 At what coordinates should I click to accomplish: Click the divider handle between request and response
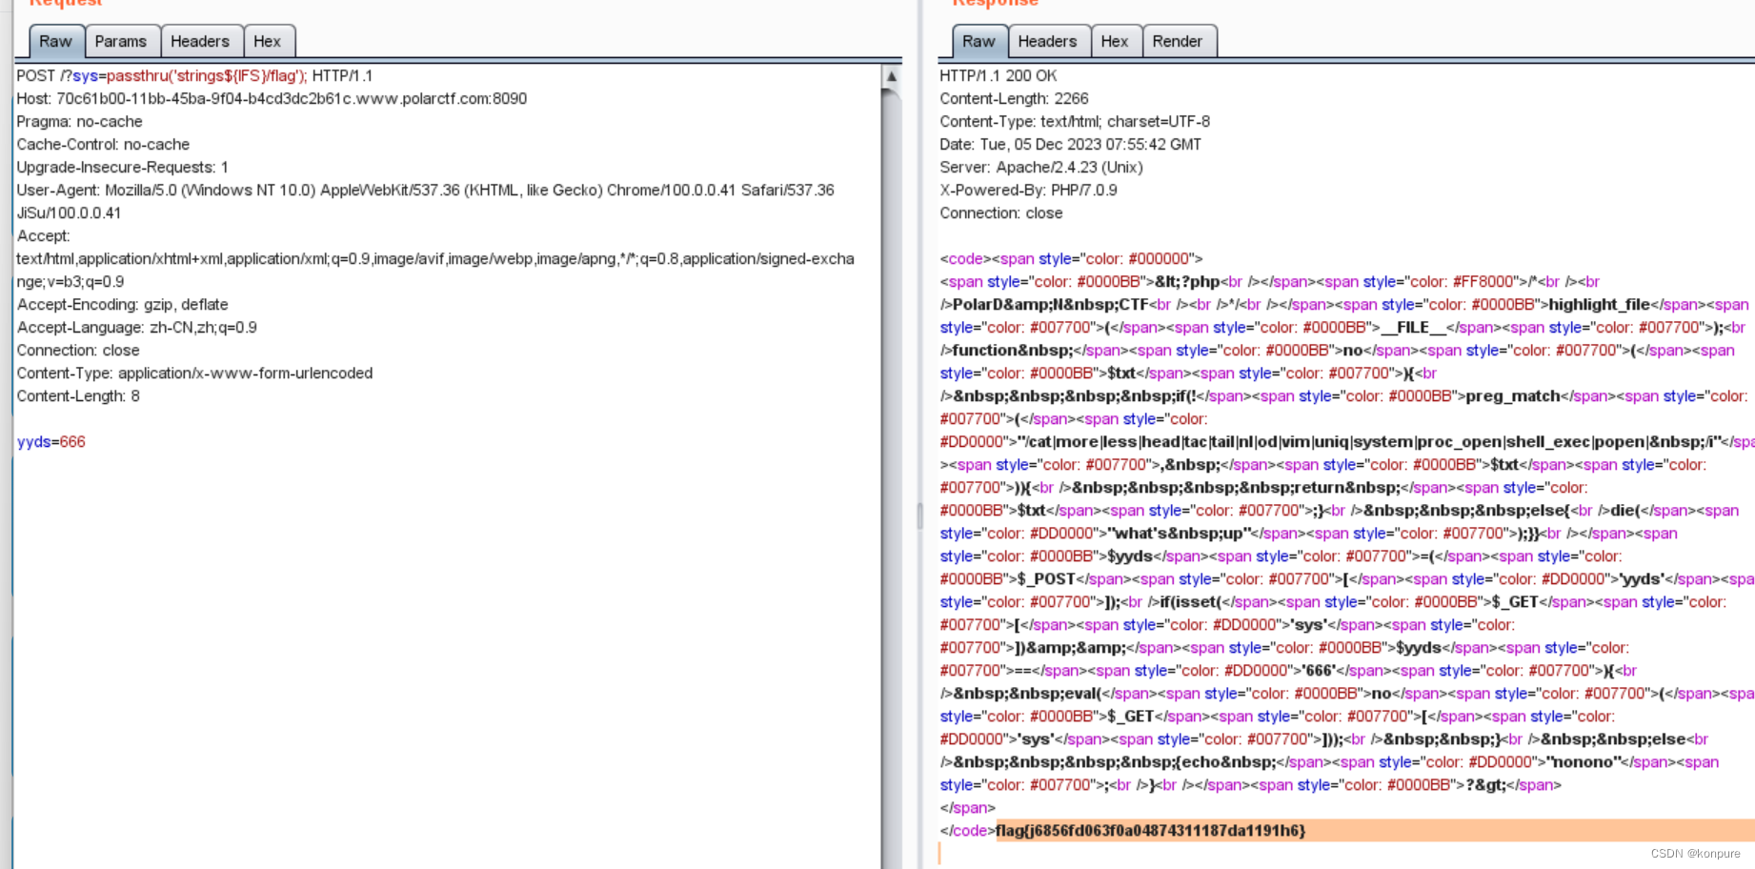point(919,515)
